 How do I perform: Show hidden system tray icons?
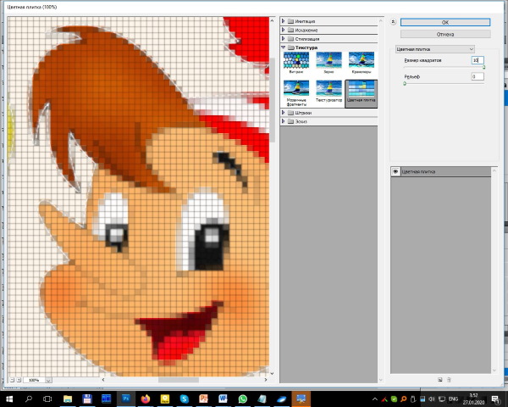coord(375,399)
